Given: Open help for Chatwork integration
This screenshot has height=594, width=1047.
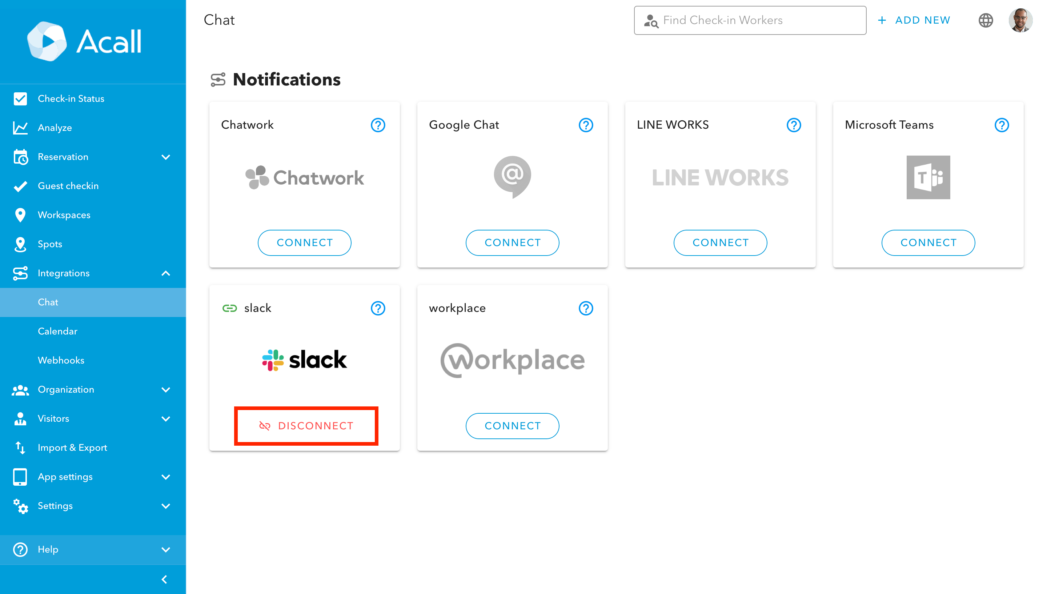Looking at the screenshot, I should 378,125.
